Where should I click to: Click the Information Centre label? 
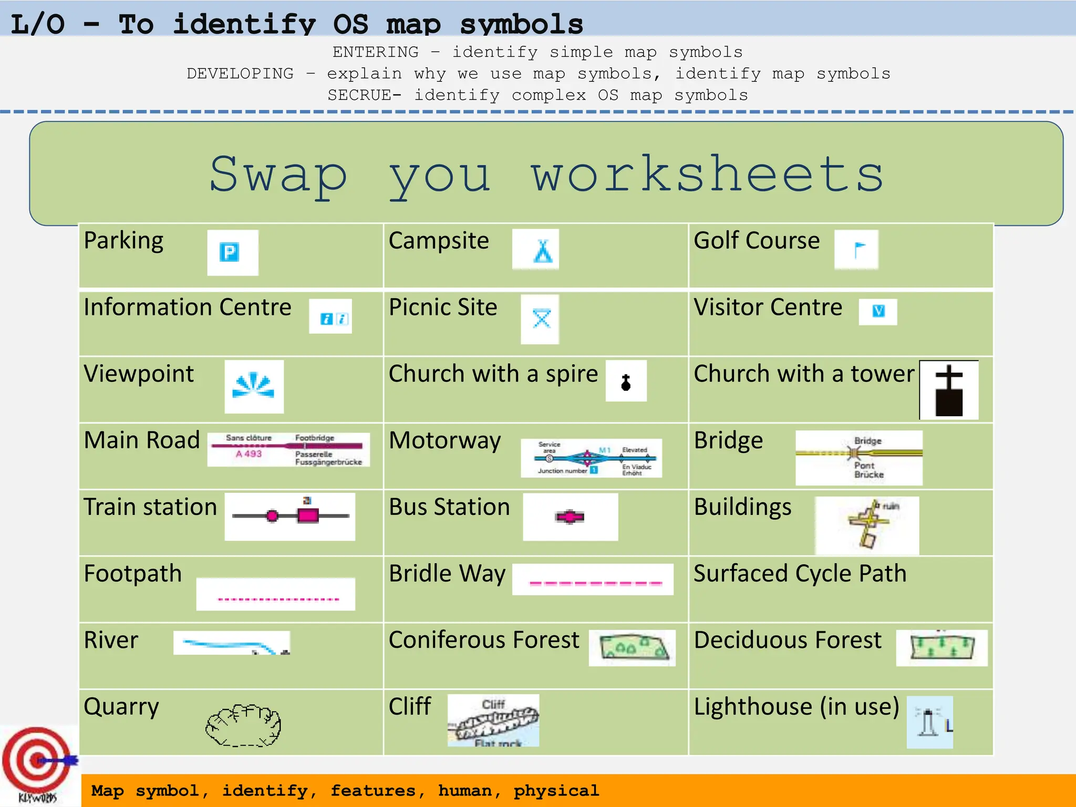(x=188, y=307)
